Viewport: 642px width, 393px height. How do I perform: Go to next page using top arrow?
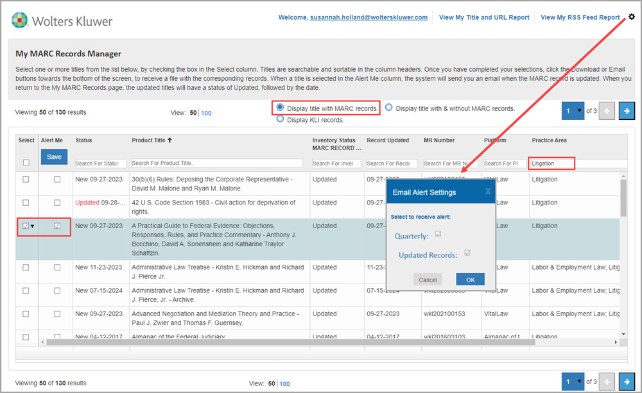click(627, 111)
